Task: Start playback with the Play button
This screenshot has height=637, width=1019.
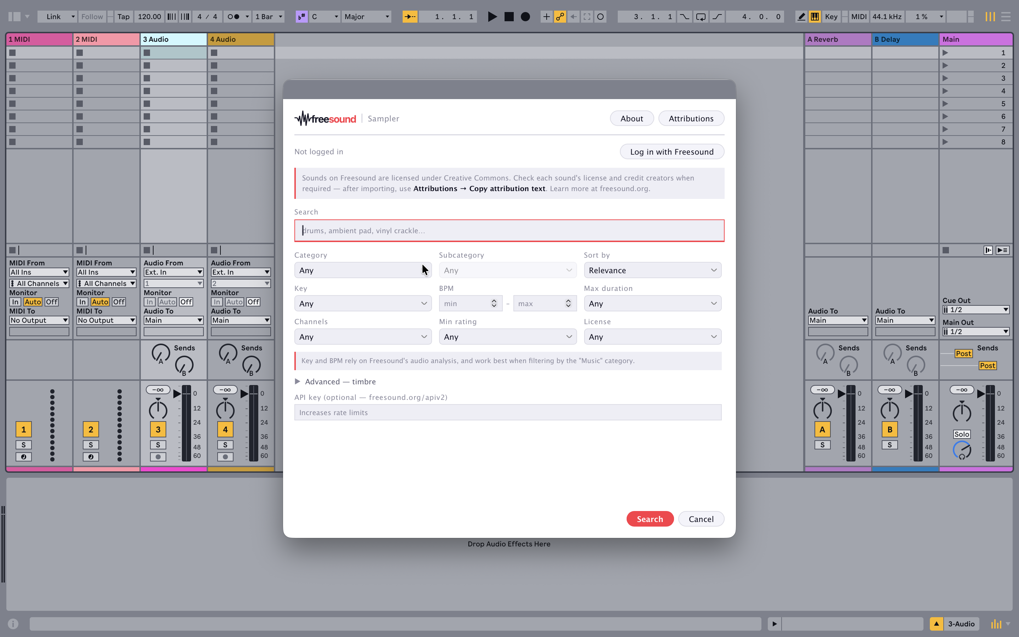Action: pyautogui.click(x=492, y=17)
